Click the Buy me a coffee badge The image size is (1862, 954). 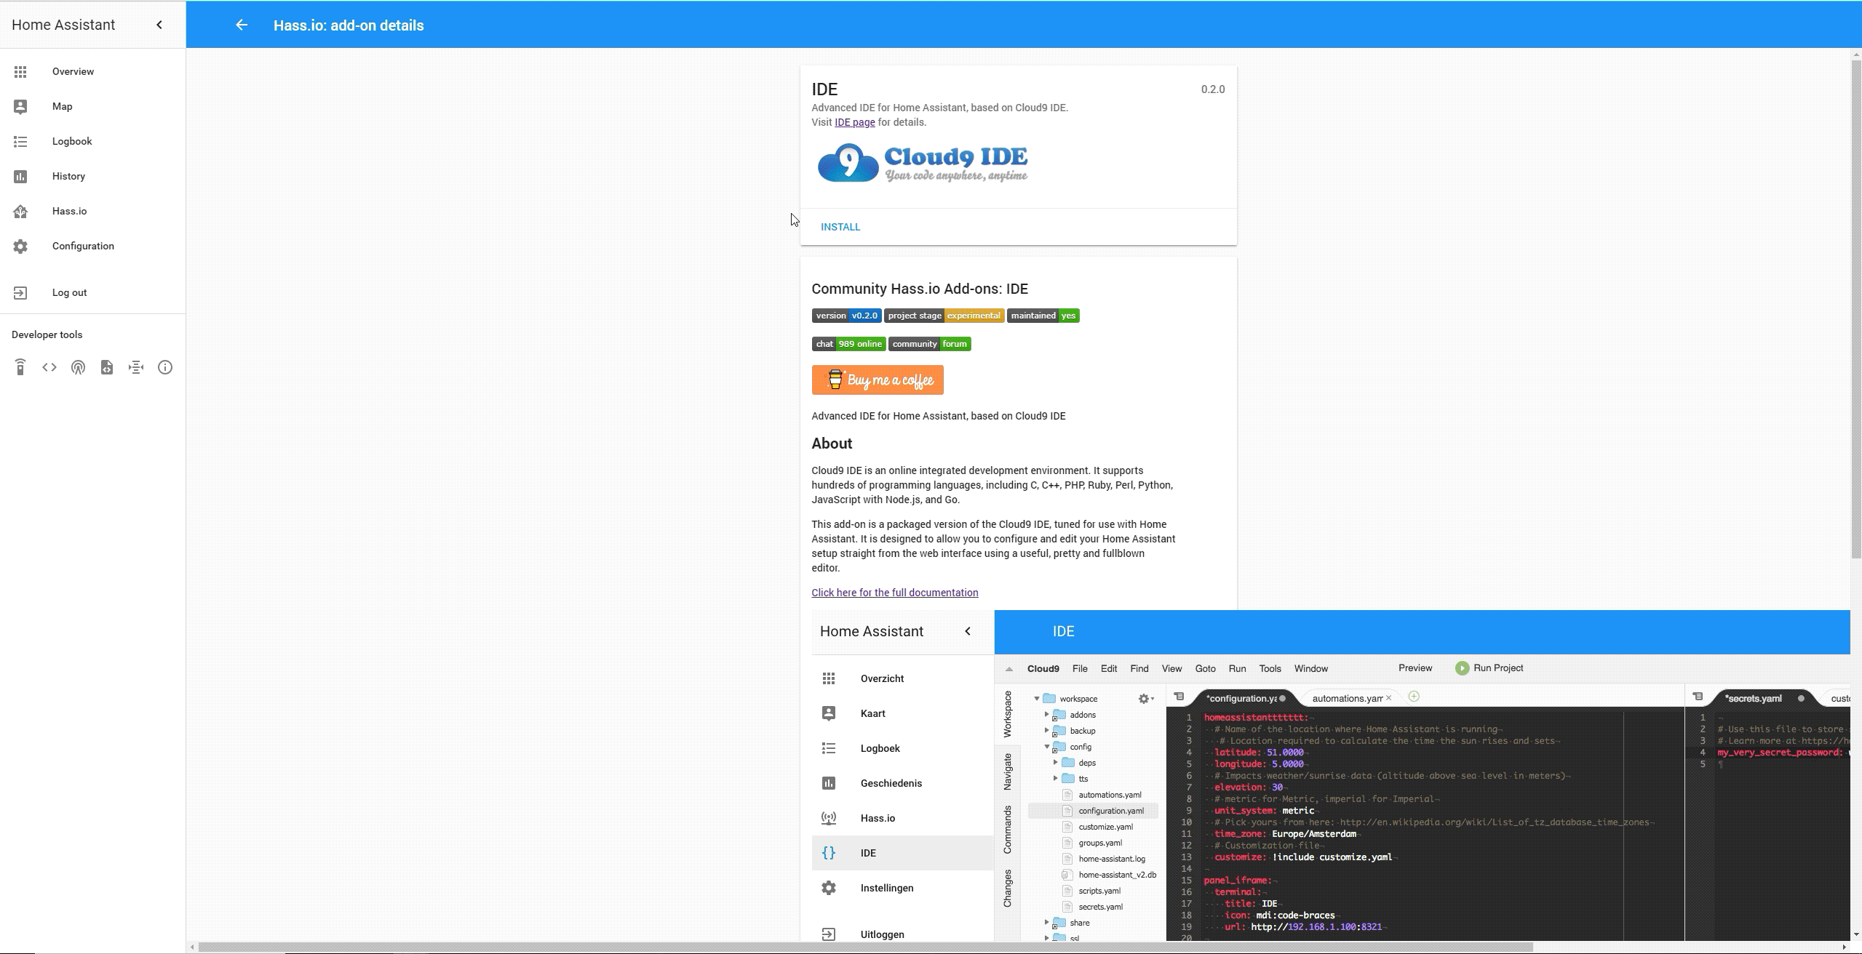[x=877, y=380]
